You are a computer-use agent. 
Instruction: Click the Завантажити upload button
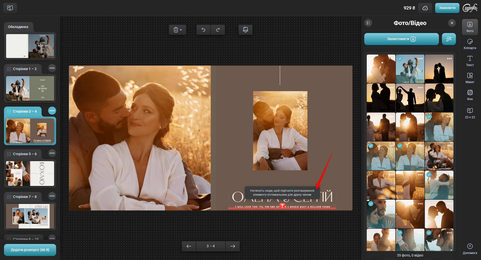point(401,39)
